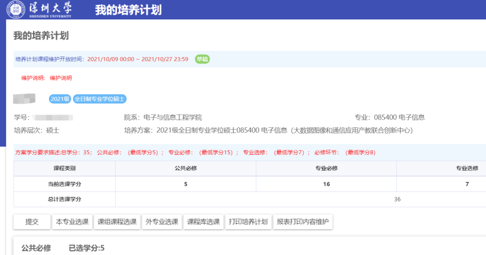Open 报表打印内容维护 settings
The height and width of the screenshot is (255, 486).
click(x=303, y=222)
